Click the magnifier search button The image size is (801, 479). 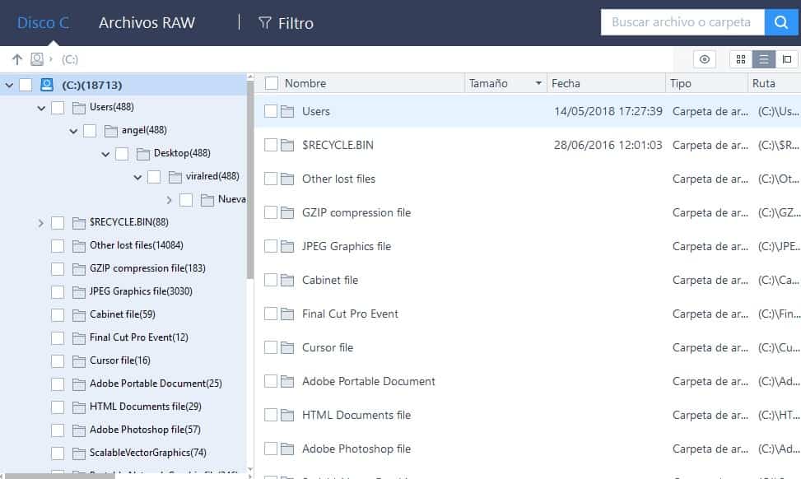click(x=780, y=22)
